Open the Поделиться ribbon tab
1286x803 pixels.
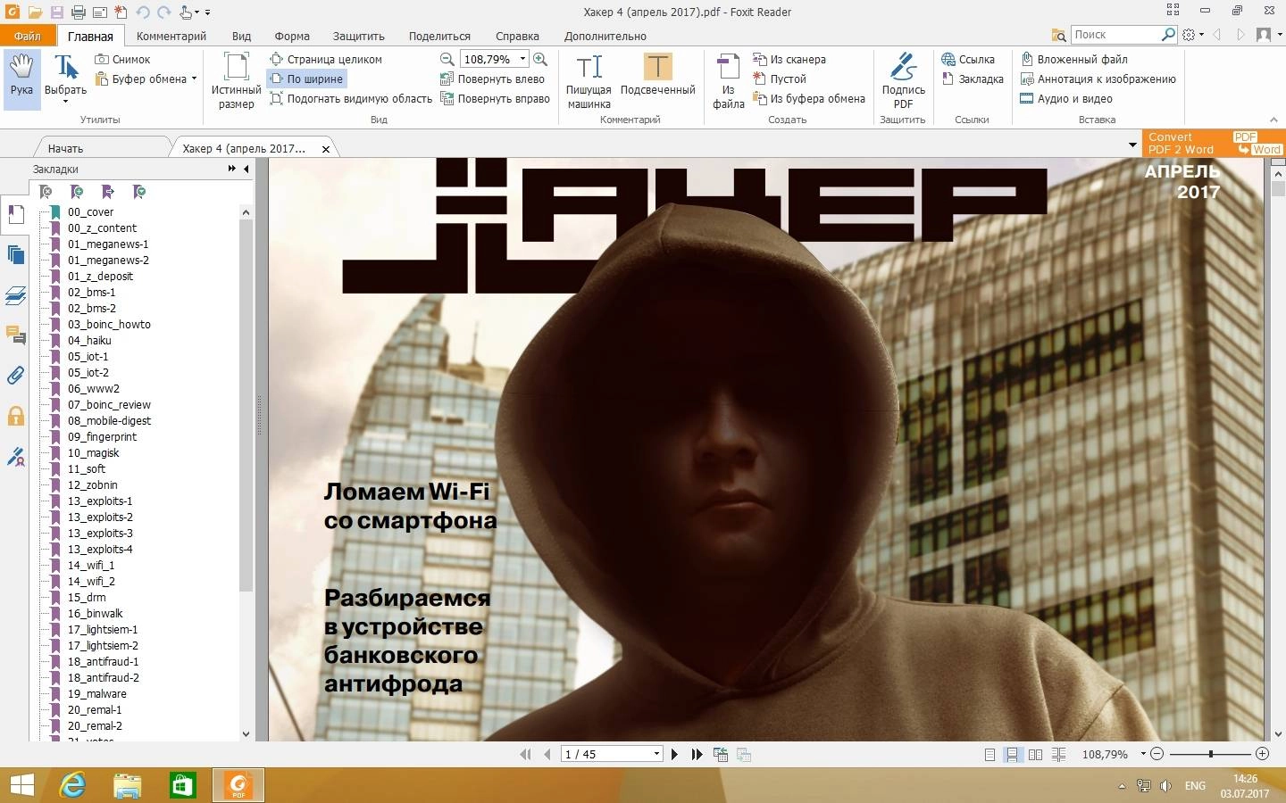coord(439,36)
